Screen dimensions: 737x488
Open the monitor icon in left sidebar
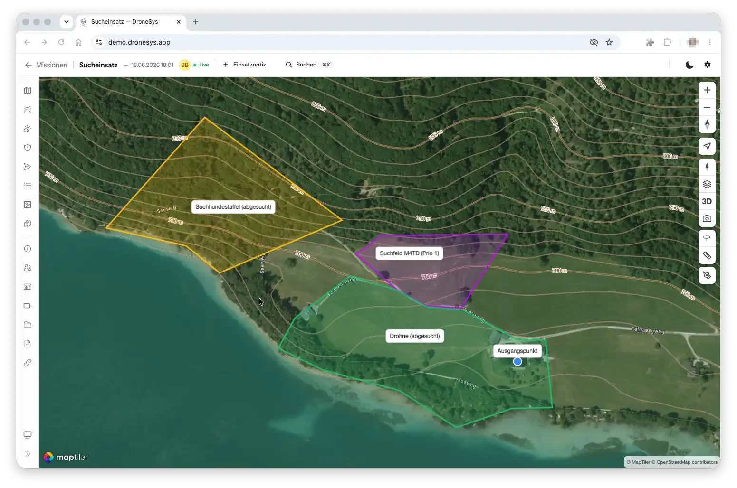click(x=28, y=435)
